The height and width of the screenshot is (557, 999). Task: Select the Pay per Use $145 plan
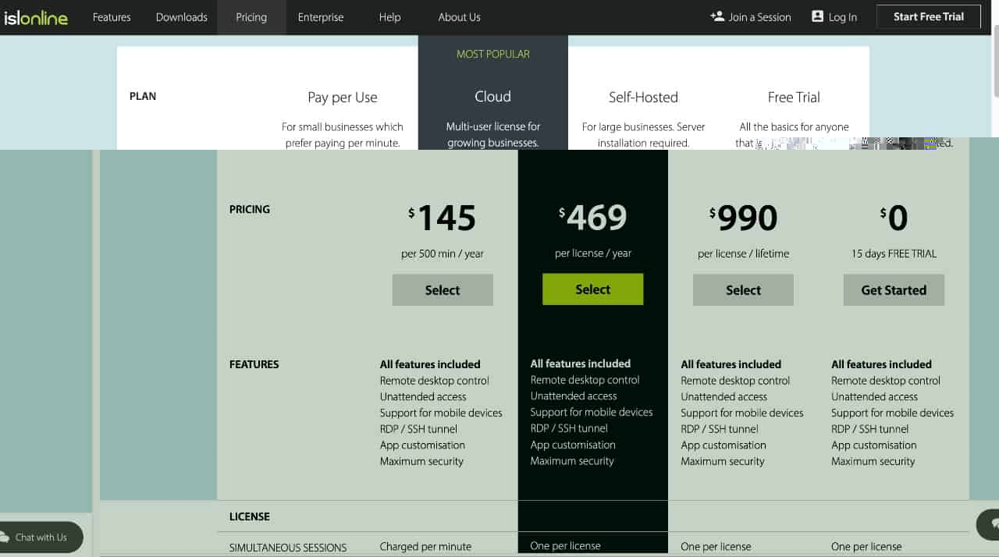443,289
